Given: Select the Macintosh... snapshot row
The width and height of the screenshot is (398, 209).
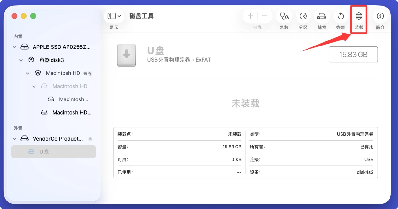Looking at the screenshot, I should coord(53,99).
